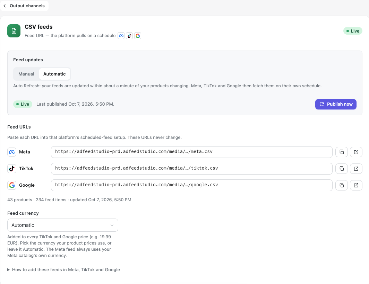Click the "Google" label in Feed URLs
Screen dimensions: 369x284
[27, 185]
